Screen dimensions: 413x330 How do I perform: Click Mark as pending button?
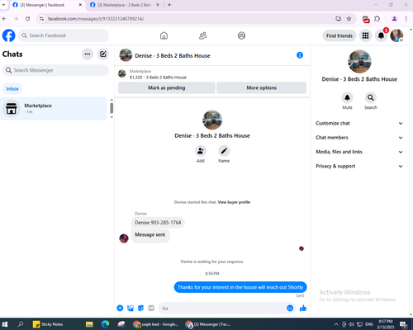[167, 87]
